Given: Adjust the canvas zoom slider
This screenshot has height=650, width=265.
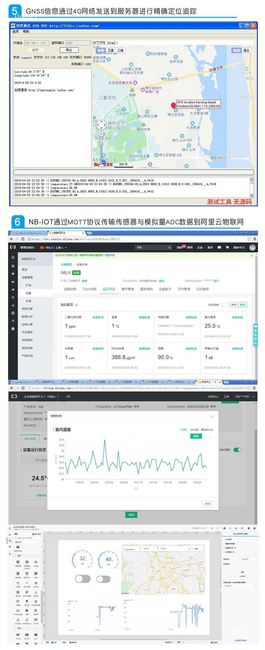Looking at the screenshot, I should pos(194,642).
